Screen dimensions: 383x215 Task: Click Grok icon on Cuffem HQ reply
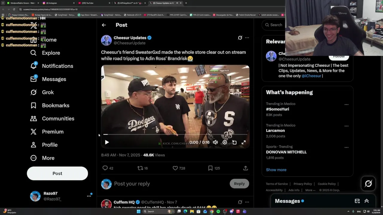click(240, 202)
